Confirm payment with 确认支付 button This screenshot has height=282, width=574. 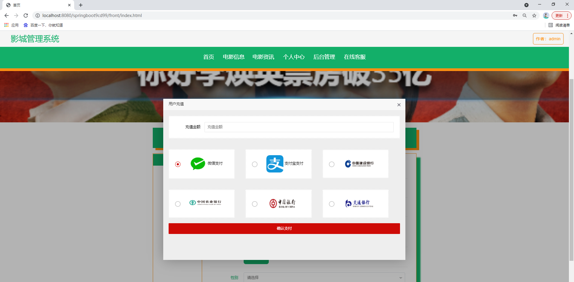tap(284, 229)
